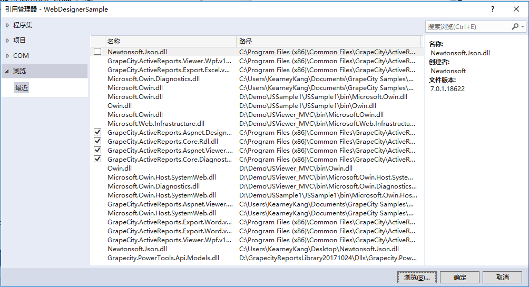The height and width of the screenshot is (287, 529).
Task: Open search options dropdown arrow
Action: tap(523, 27)
